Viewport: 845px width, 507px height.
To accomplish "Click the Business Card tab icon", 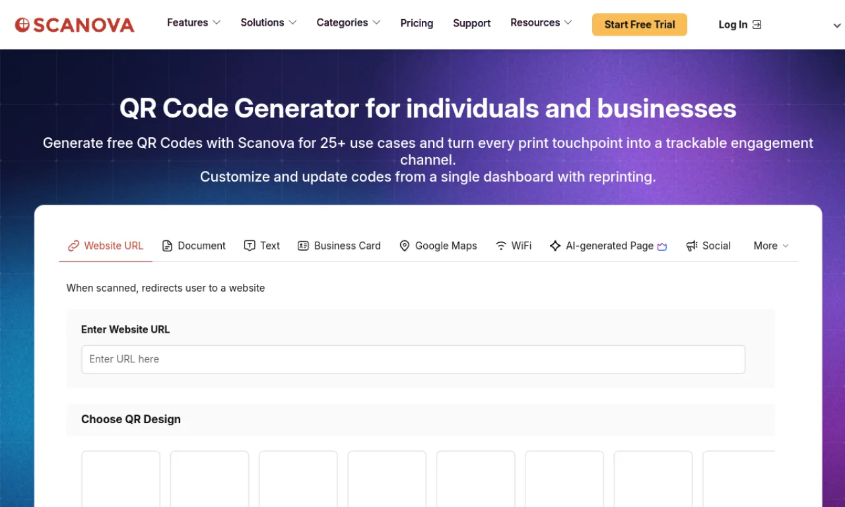I will click(304, 246).
